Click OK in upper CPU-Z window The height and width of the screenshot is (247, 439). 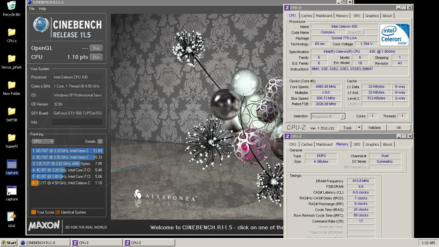tap(399, 128)
